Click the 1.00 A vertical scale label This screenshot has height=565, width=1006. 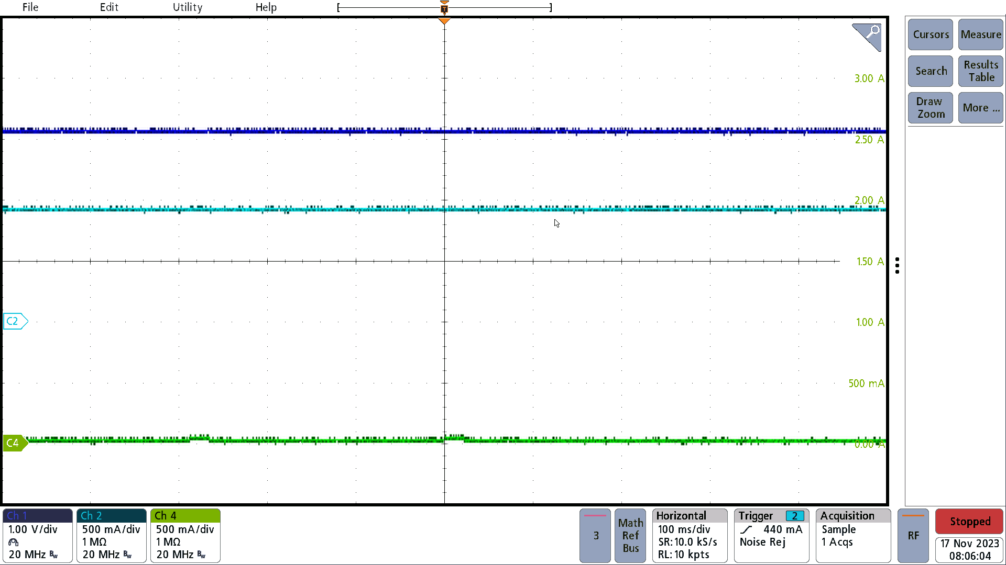click(x=870, y=322)
